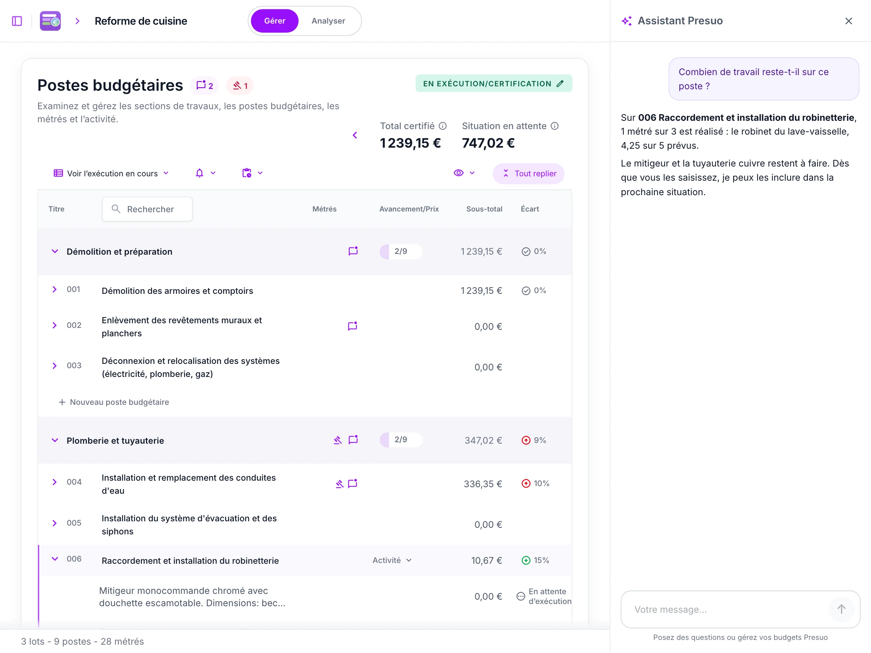The width and height of the screenshot is (871, 653).
Task: Click the breadcrumb chevron before Reforme de cuisine
Action: pyautogui.click(x=77, y=21)
